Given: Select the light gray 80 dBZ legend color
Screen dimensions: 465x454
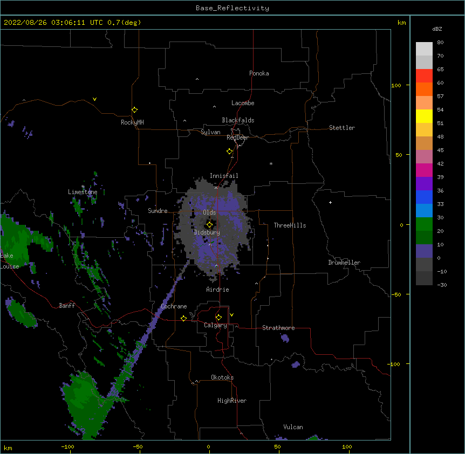Looking at the screenshot, I should tap(424, 49).
